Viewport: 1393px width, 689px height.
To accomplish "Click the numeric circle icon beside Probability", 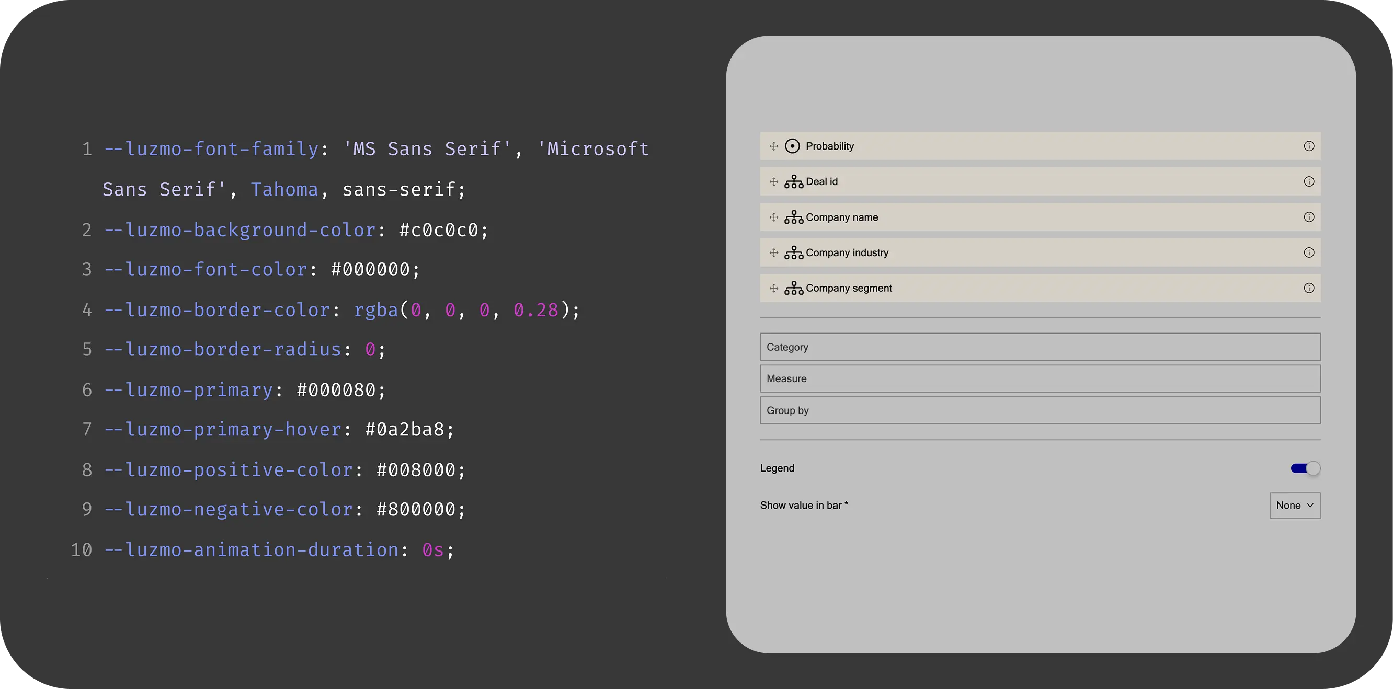I will [x=792, y=146].
